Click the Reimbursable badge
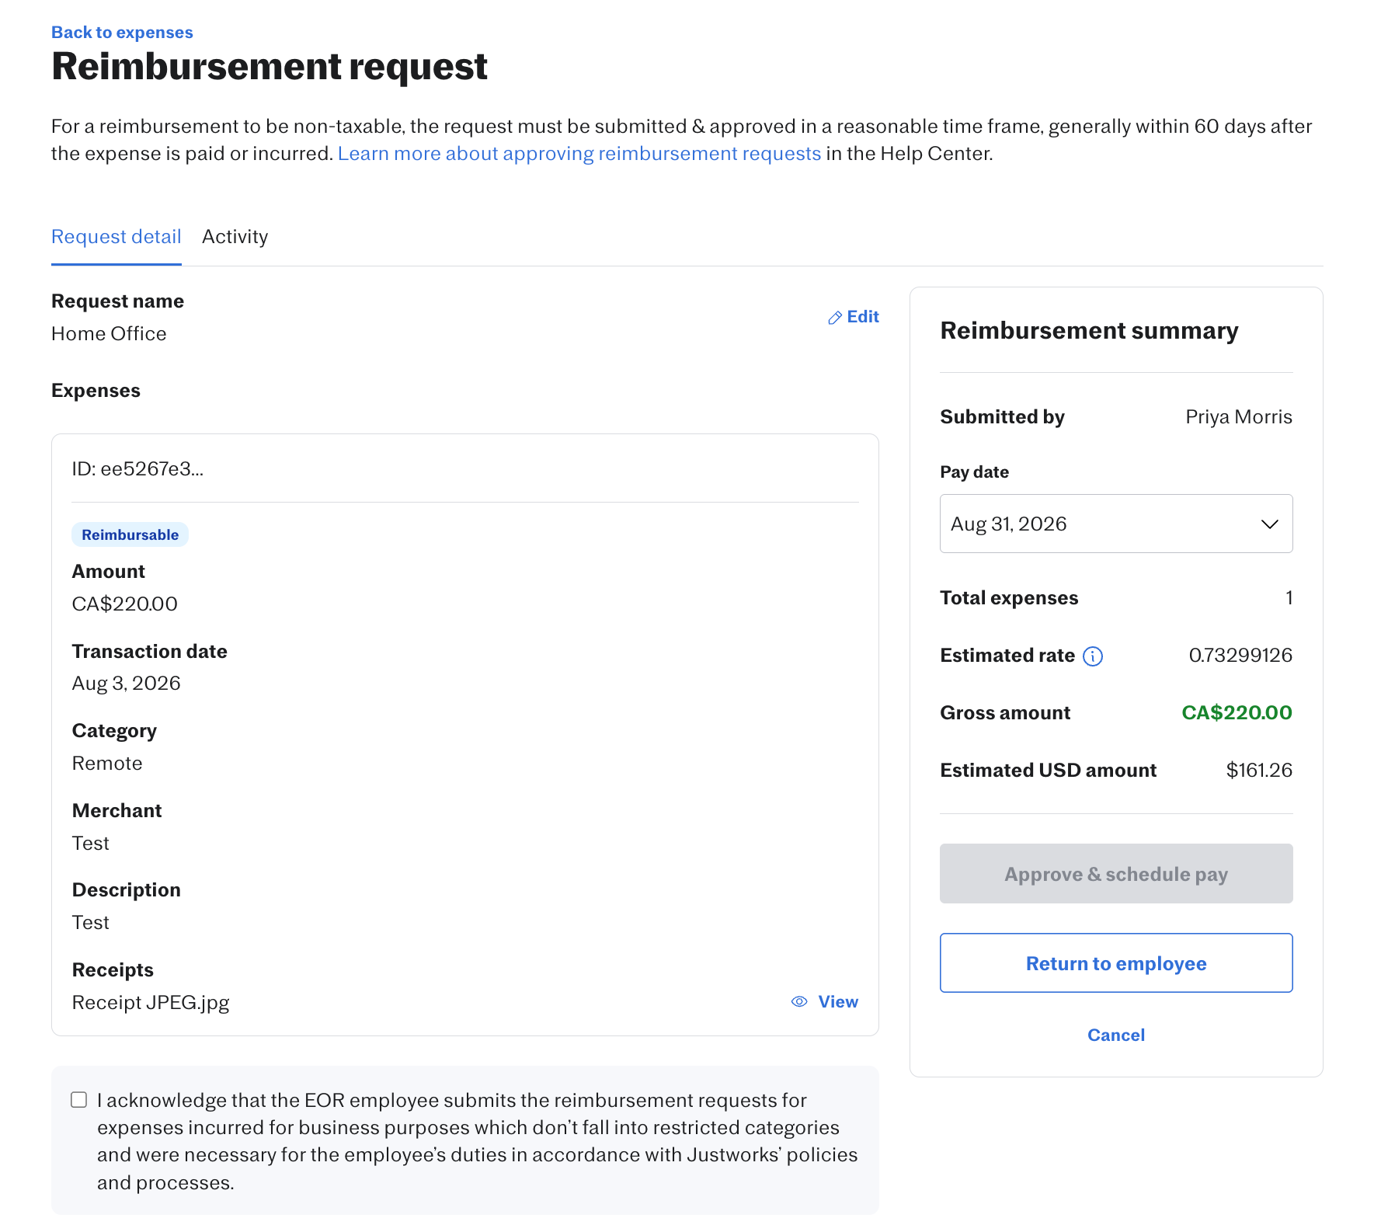The image size is (1381, 1232). tap(130, 535)
